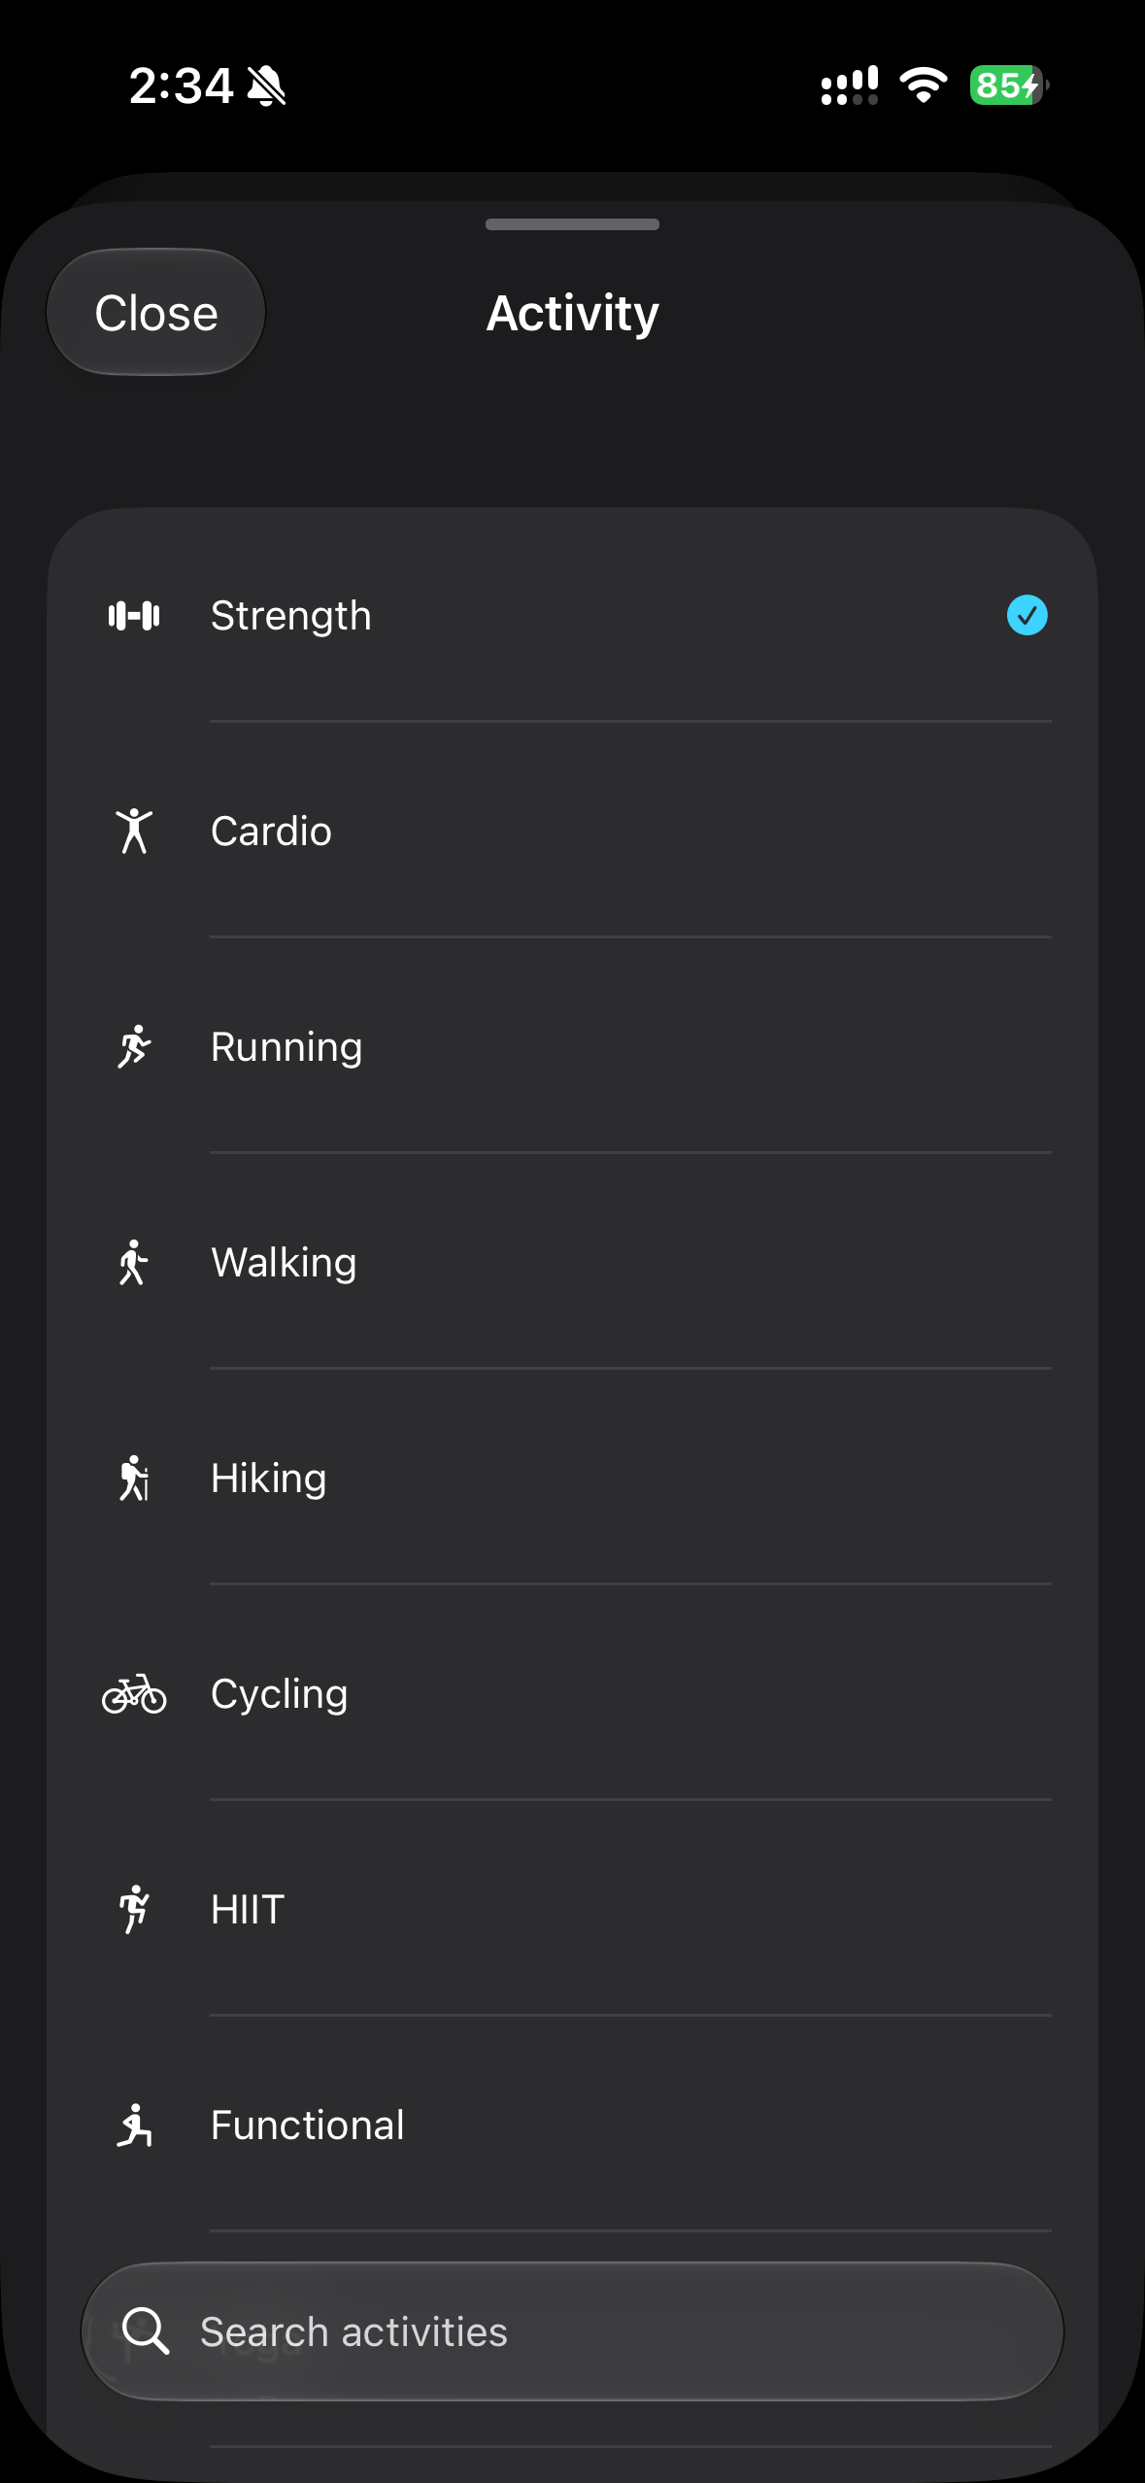
Task: Close the Activity sheet
Action: point(156,313)
